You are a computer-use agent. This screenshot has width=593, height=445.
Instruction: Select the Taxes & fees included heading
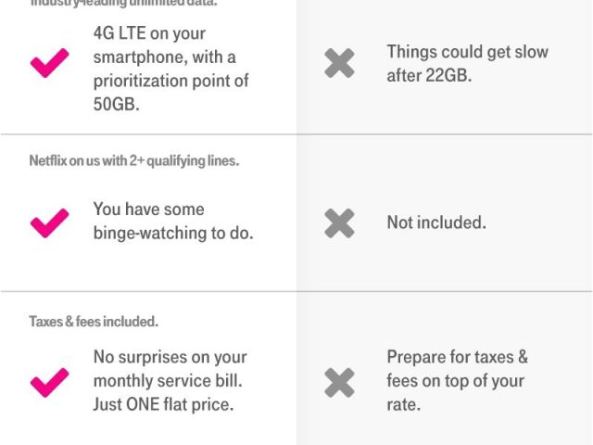(94, 322)
